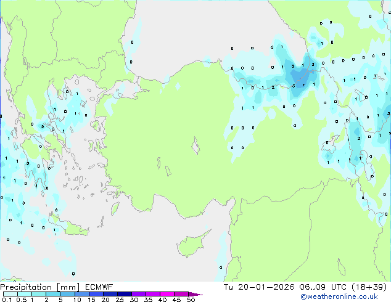
Task: Select the 35–40 mm legend color box
Action: point(153,294)
